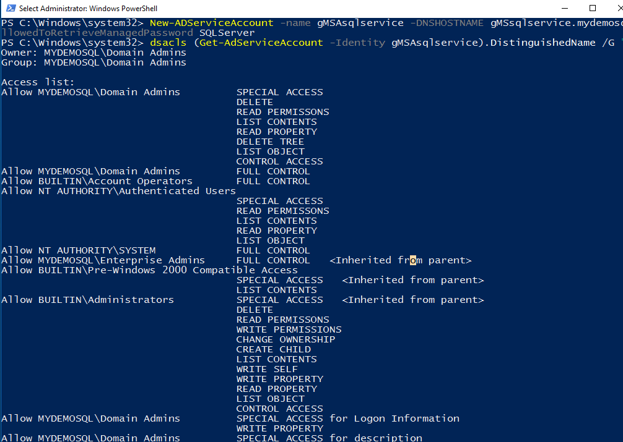Click the 'DELETE TREE' permission text
Screen dimensions: 623x442
(270, 142)
